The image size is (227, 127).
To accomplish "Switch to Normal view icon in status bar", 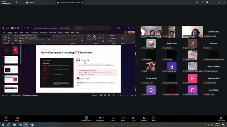I will coord(101,95).
